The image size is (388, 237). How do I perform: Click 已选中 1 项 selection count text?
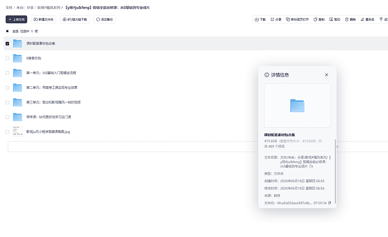point(29,31)
